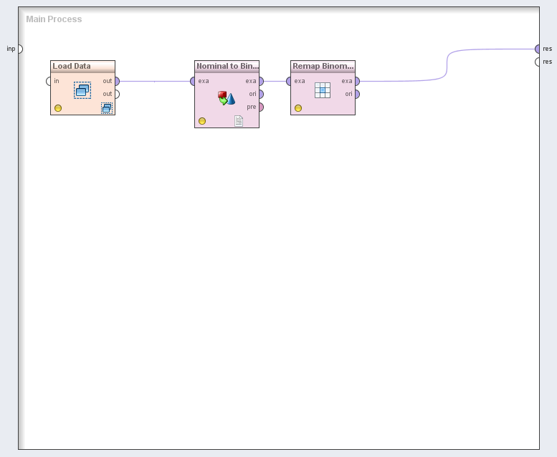
Task: Select the Nominal to Binominal operator title
Action: coord(227,66)
